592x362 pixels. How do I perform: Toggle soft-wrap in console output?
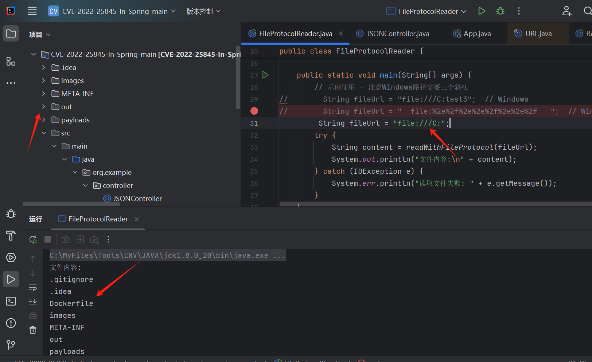pos(33,288)
